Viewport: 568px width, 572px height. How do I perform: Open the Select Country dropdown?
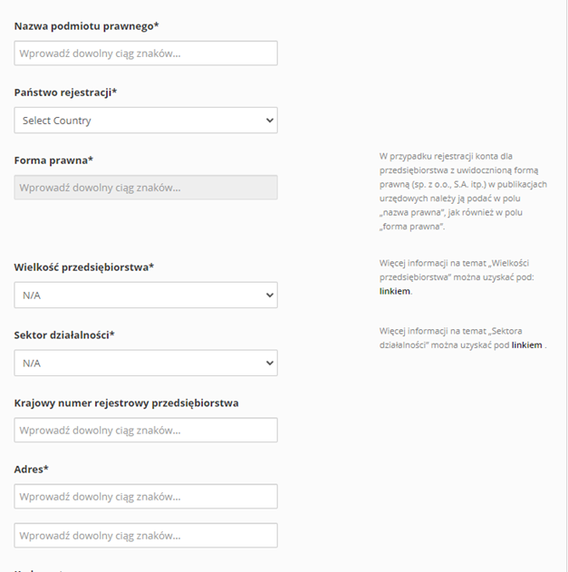[146, 121]
